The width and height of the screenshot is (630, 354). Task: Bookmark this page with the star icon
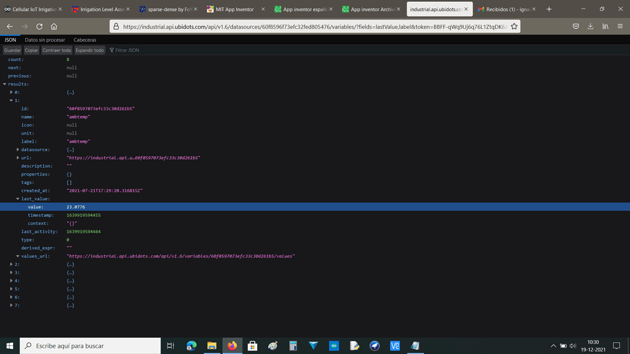(514, 26)
